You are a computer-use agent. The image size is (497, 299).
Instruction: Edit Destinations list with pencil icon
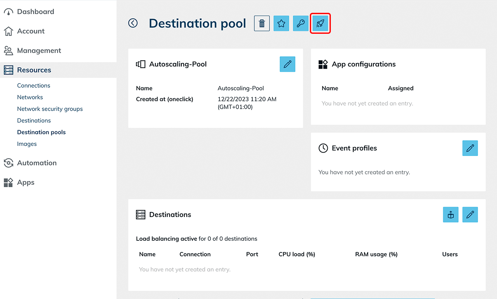click(x=470, y=215)
